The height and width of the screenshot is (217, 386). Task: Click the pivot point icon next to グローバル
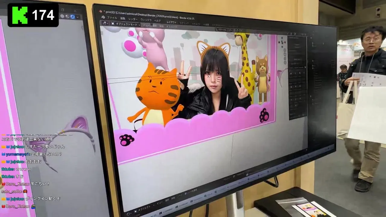click(230, 30)
